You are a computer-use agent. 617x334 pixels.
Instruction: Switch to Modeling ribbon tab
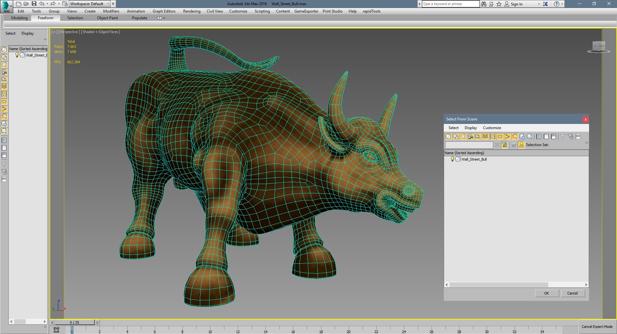tap(19, 18)
